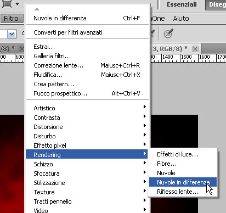Click the target brush icon in options bar
The height and width of the screenshot is (213, 226).
tap(168, 33)
